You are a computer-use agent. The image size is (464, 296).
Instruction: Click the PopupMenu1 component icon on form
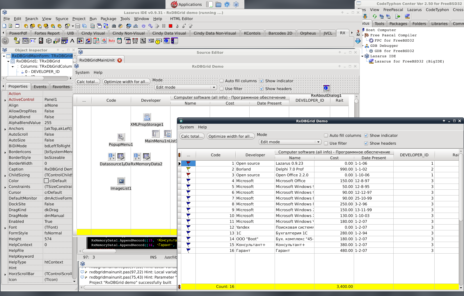coord(121,137)
